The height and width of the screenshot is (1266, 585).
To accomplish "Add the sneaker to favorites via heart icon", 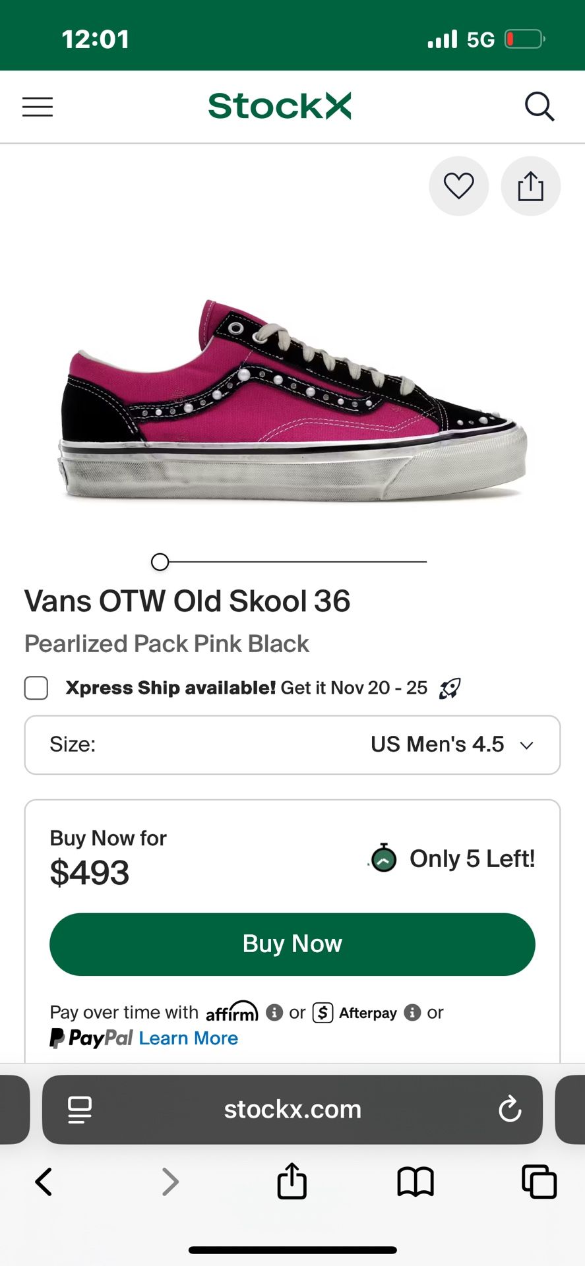I will click(459, 187).
